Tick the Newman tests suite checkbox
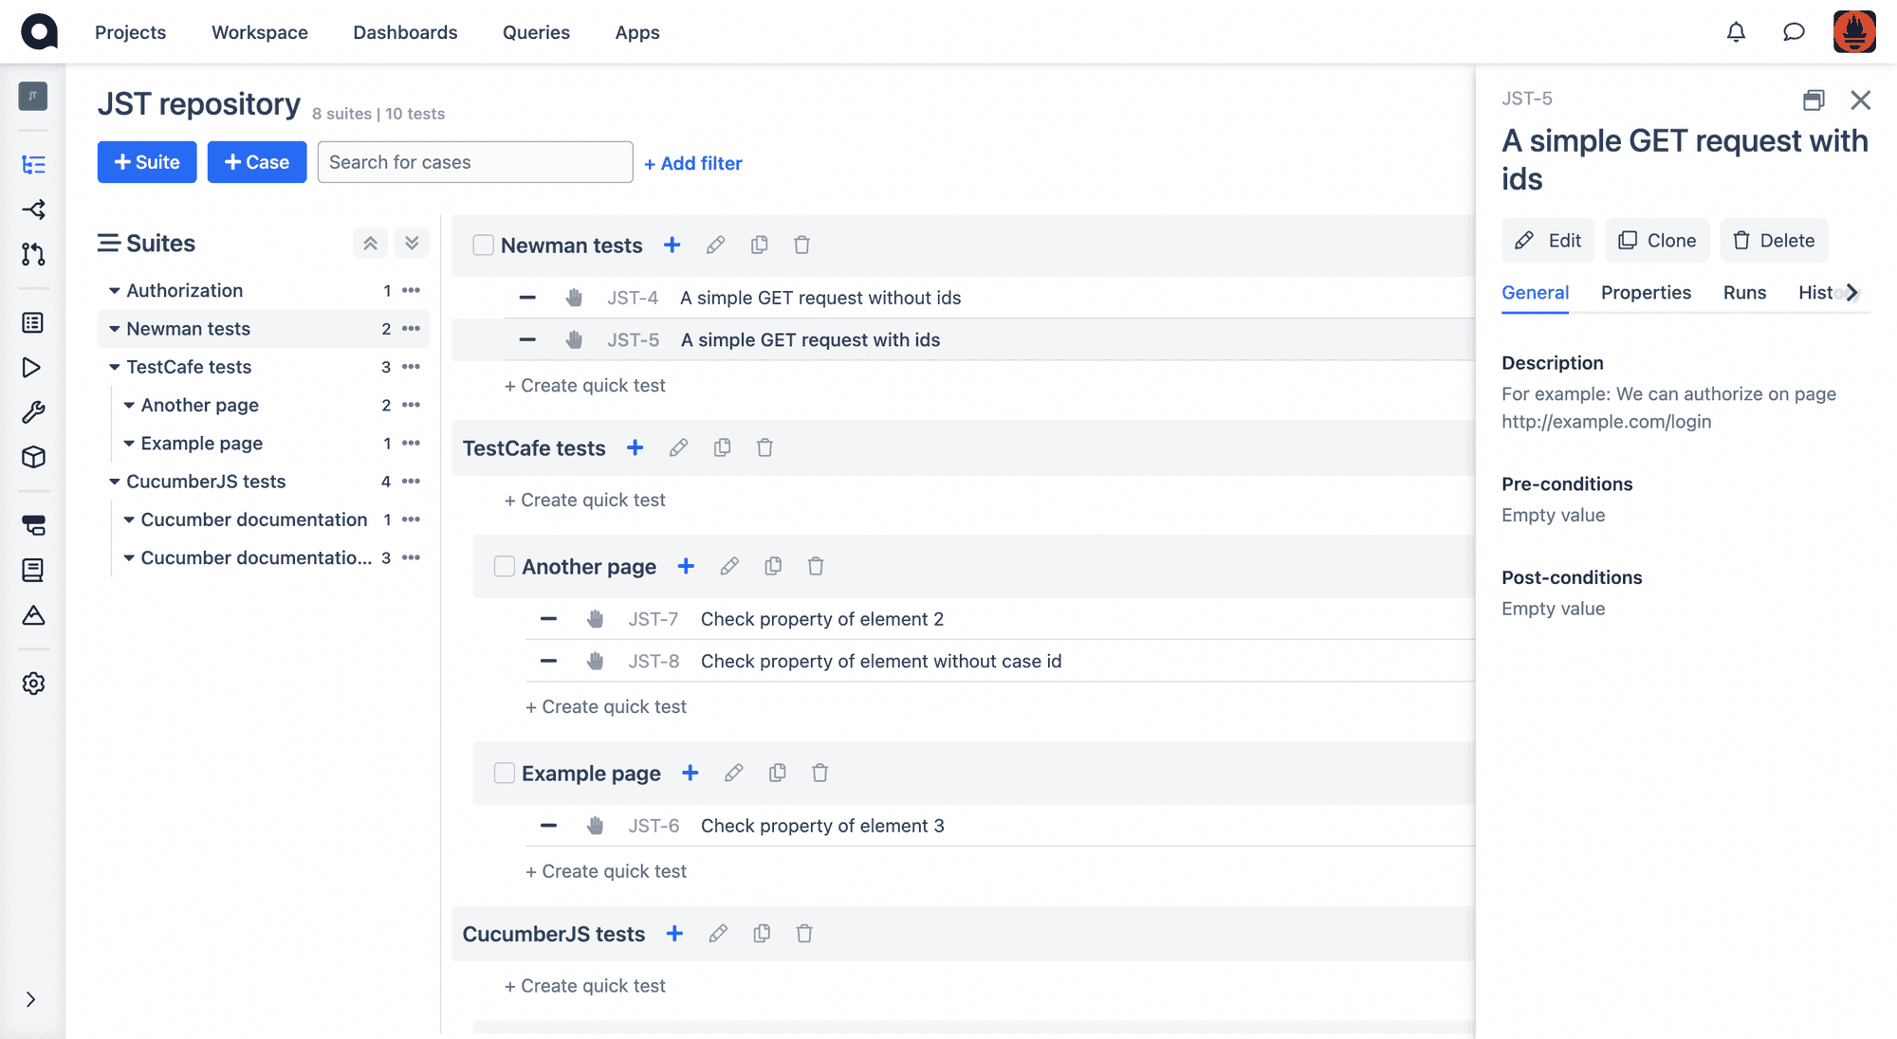This screenshot has height=1039, width=1897. tap(484, 246)
